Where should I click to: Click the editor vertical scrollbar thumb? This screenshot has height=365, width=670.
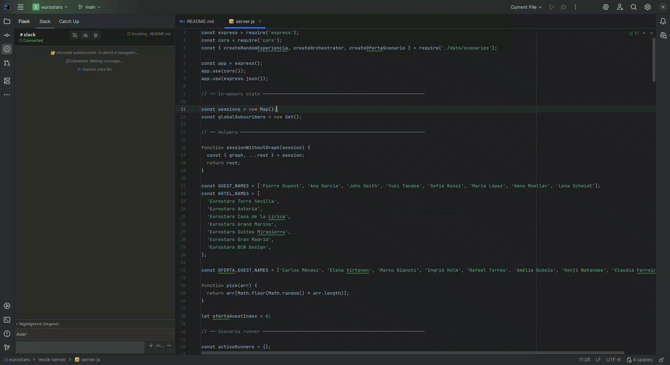click(x=653, y=59)
